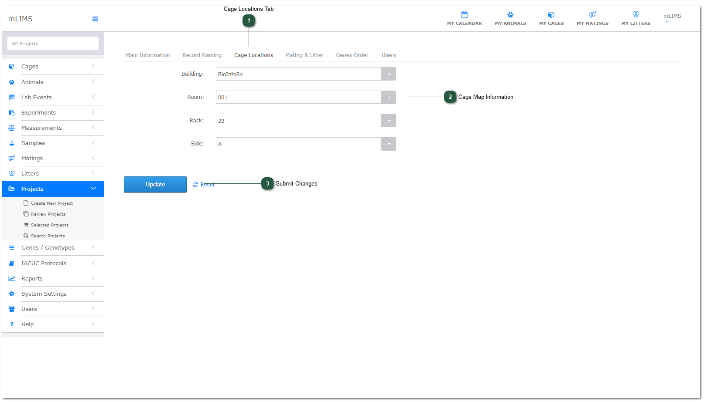Click the Projects folder icon
This screenshot has height=402, width=704.
[12, 189]
